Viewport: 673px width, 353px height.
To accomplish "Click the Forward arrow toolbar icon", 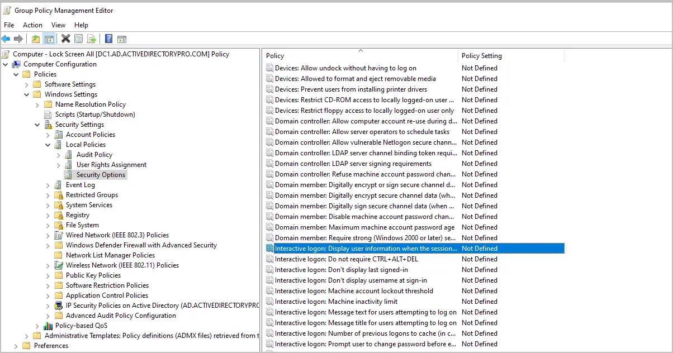I will (18, 39).
